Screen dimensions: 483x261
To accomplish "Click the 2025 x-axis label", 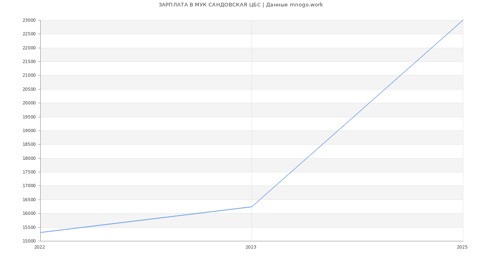I will click(462, 247).
